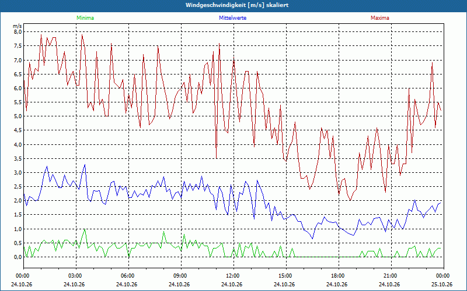Click the 5,0 y-axis value

pyautogui.click(x=18, y=116)
